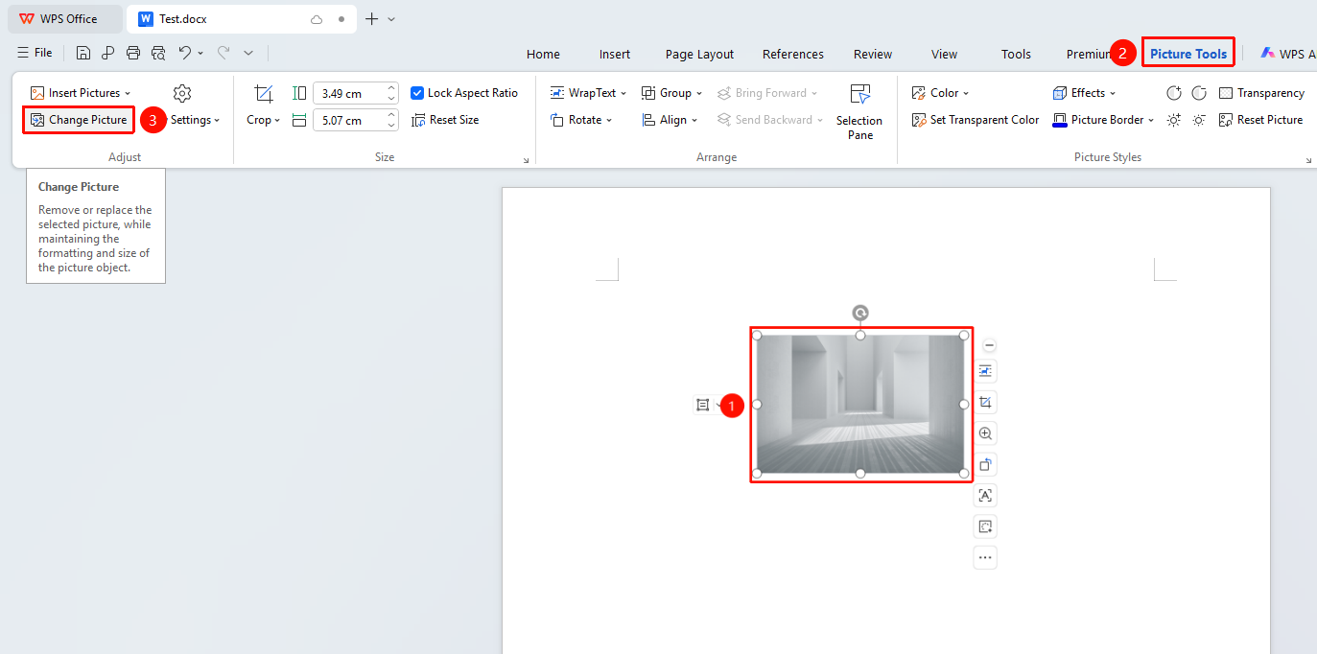Select the hallway picture in the document
The width and height of the screenshot is (1317, 654).
(860, 404)
